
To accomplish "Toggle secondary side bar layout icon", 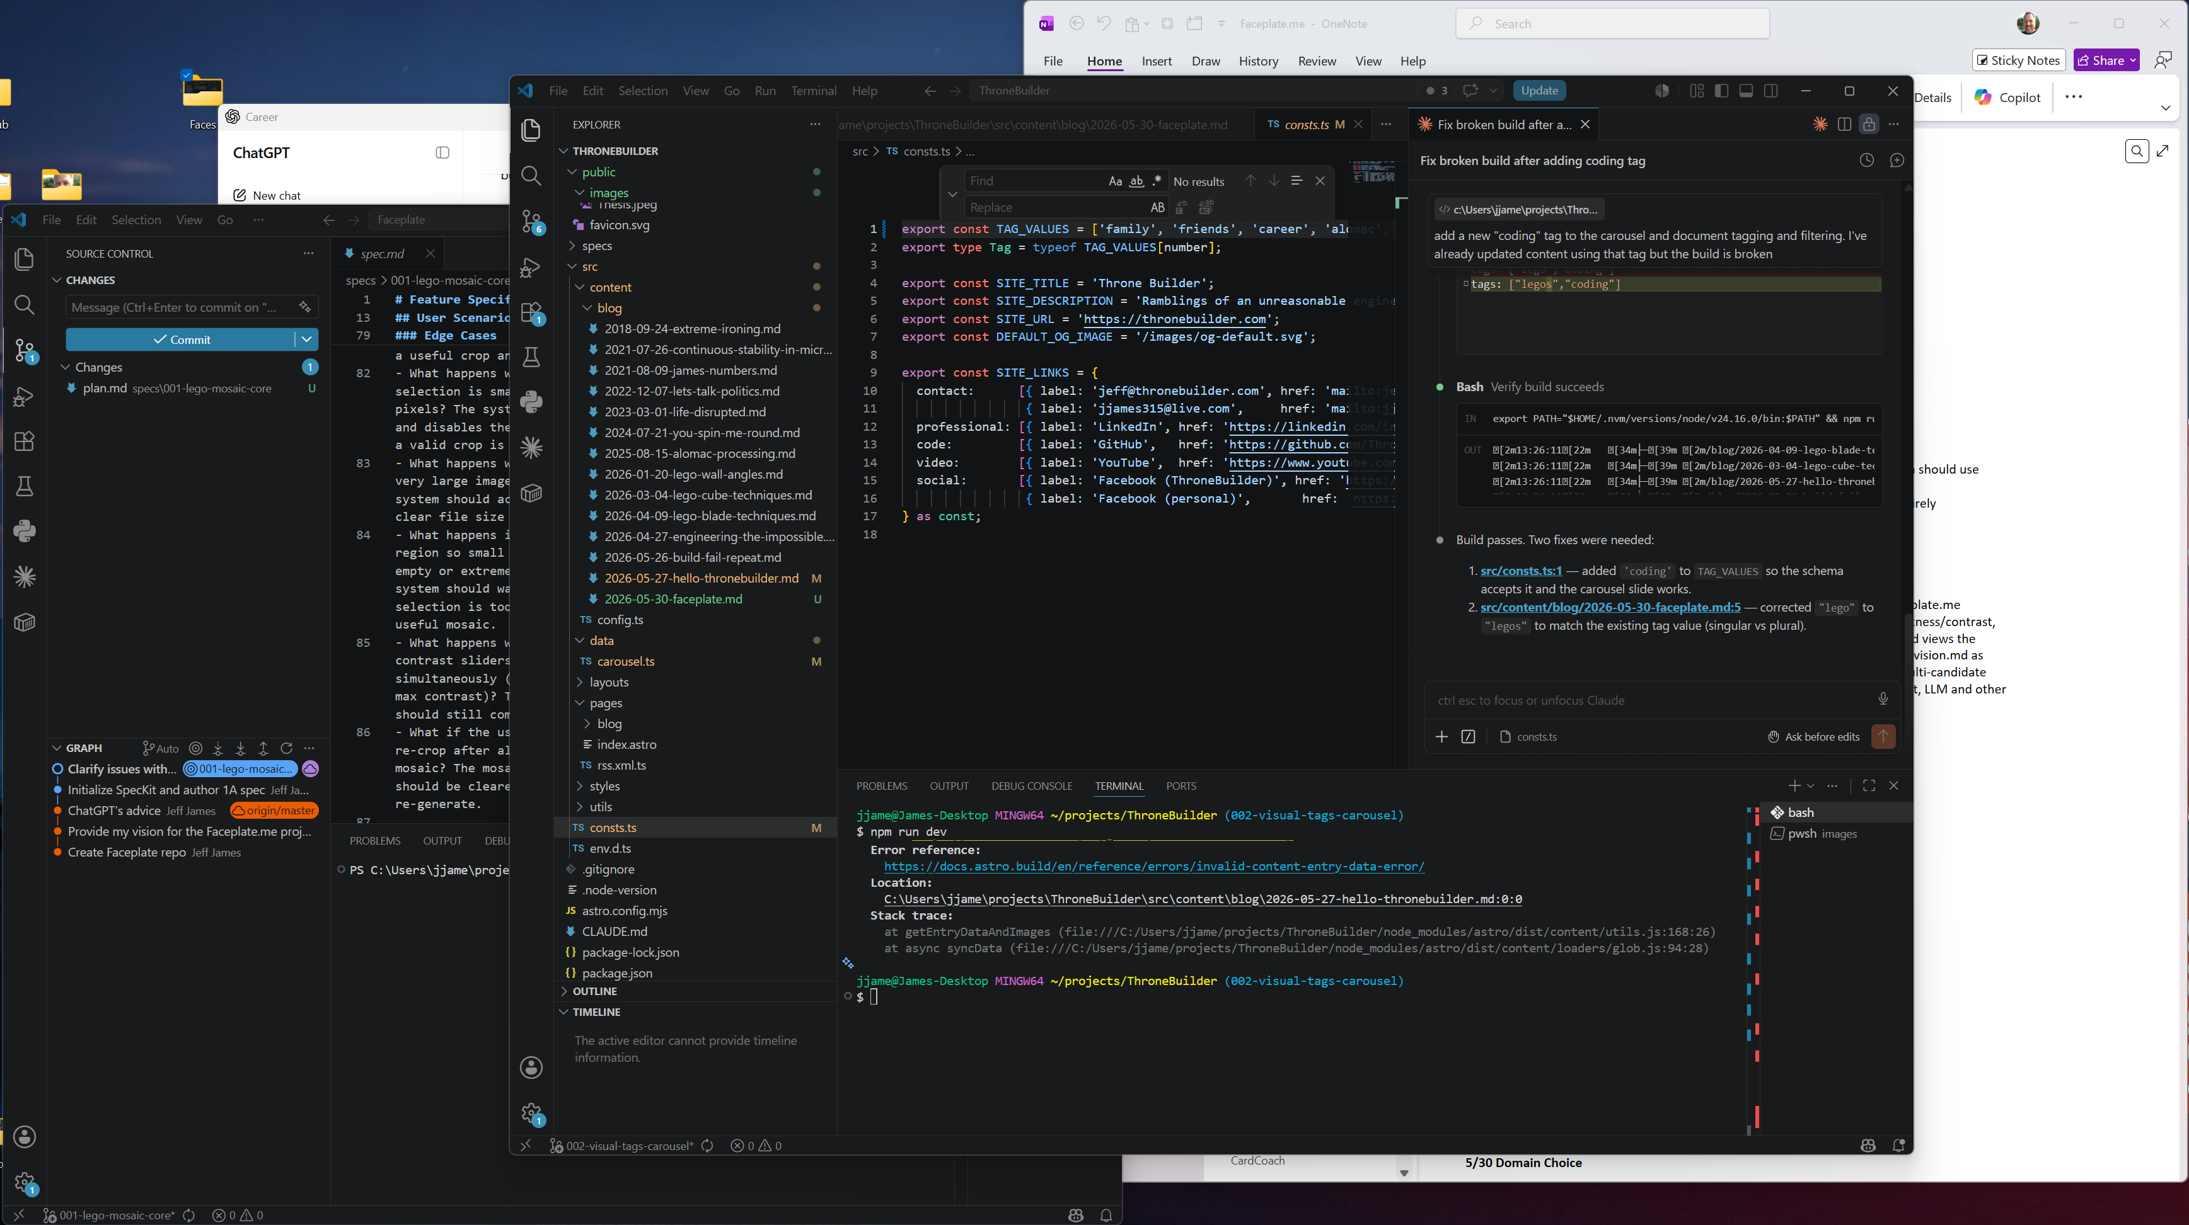I will 1771,91.
